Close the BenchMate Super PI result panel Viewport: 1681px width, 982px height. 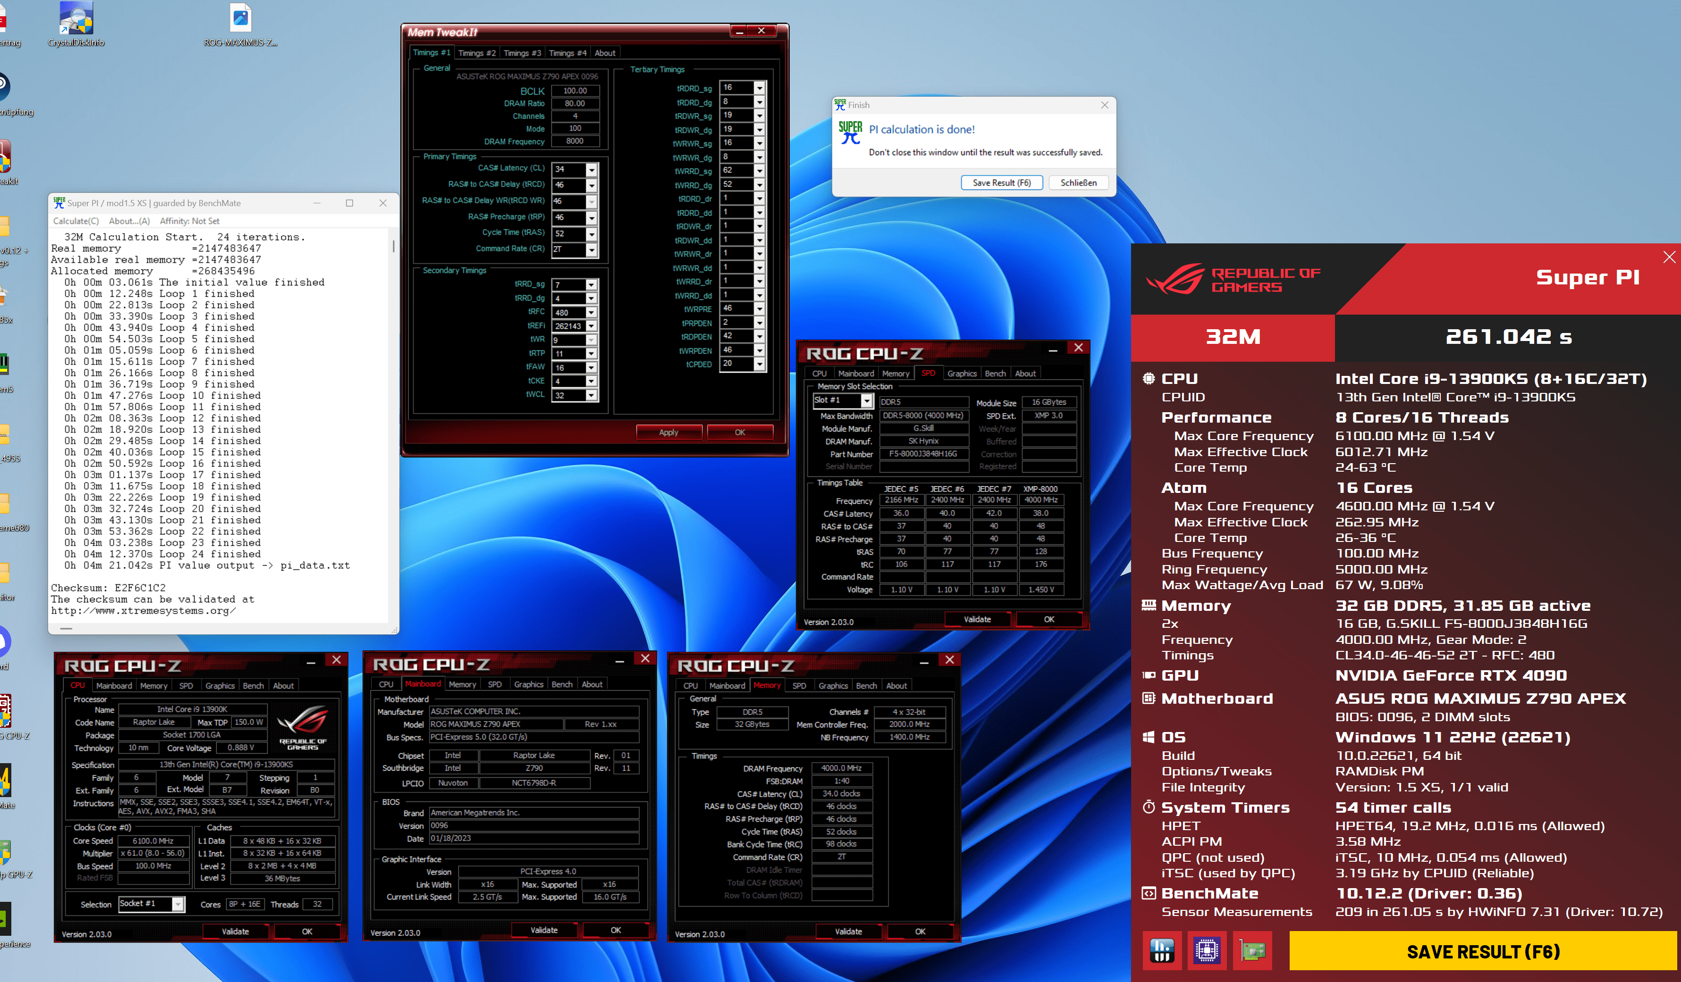1669,258
